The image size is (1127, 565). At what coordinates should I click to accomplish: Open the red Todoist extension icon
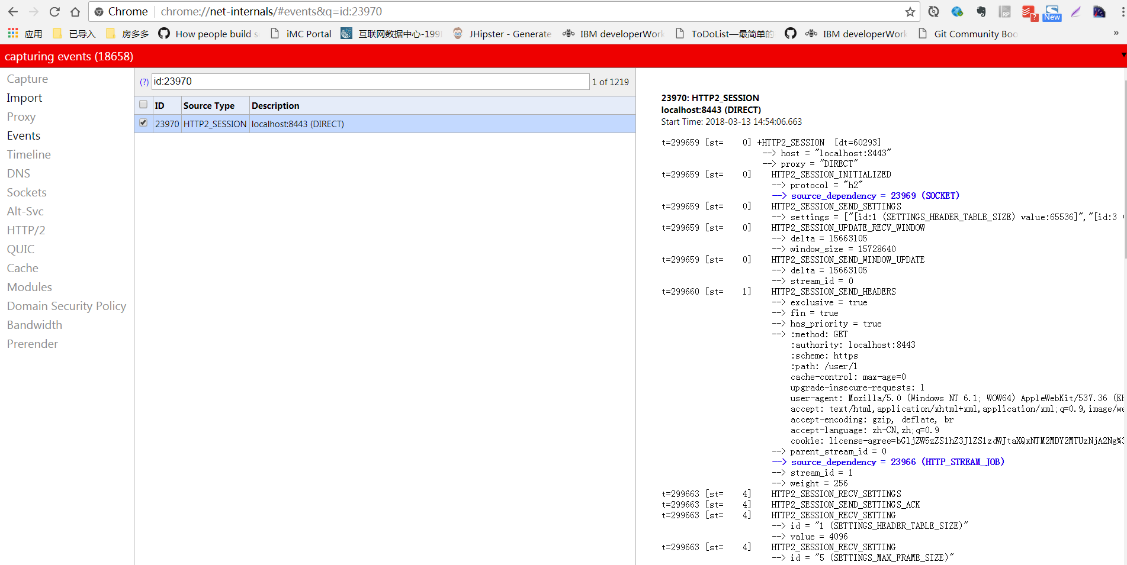point(1029,12)
